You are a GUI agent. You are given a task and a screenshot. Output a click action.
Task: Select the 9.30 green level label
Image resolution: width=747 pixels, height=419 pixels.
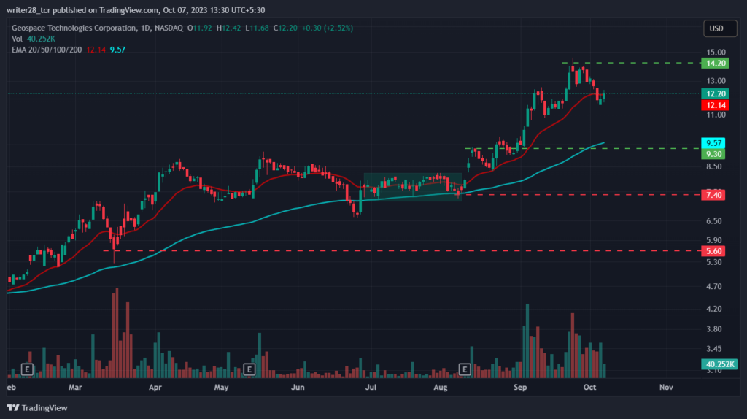tap(713, 154)
